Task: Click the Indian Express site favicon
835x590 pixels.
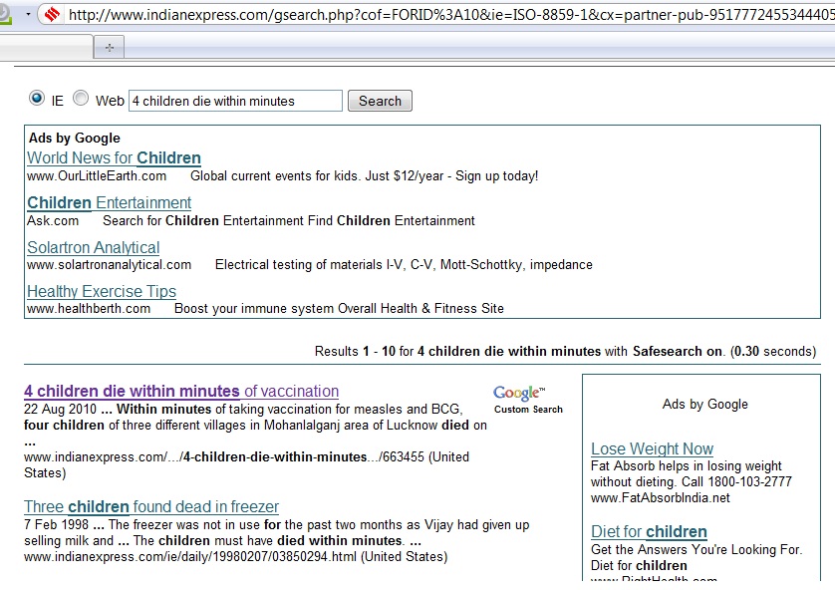Action: [52, 14]
